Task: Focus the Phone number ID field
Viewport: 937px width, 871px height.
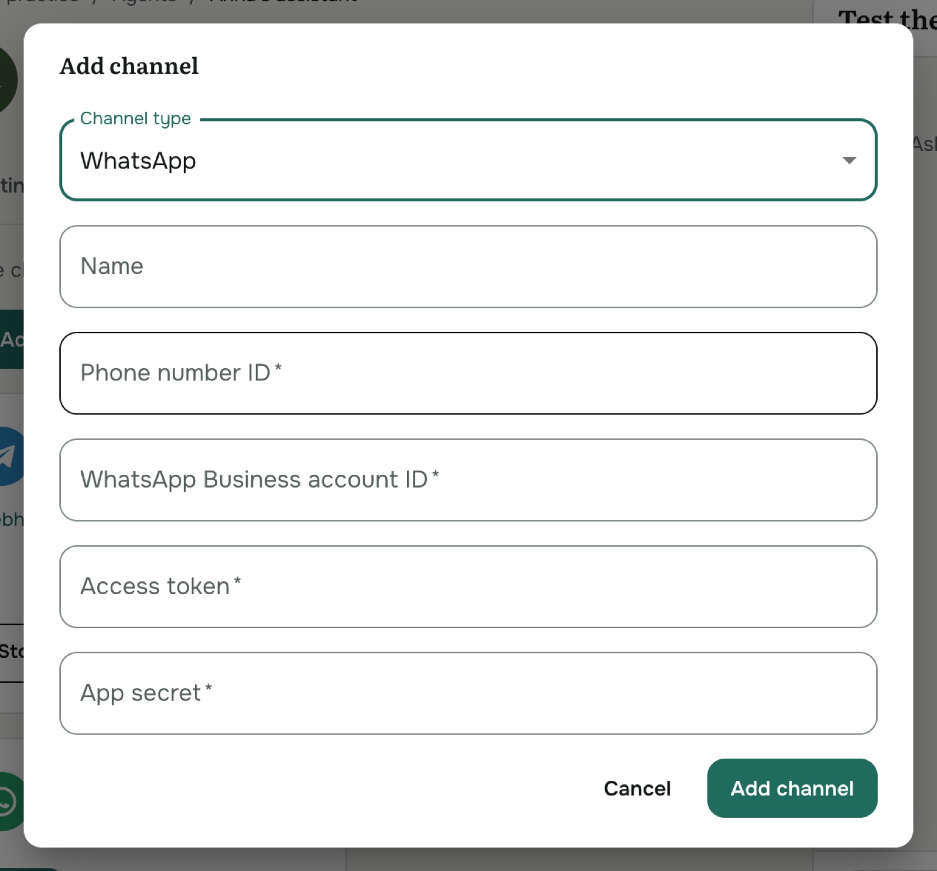Action: click(468, 373)
